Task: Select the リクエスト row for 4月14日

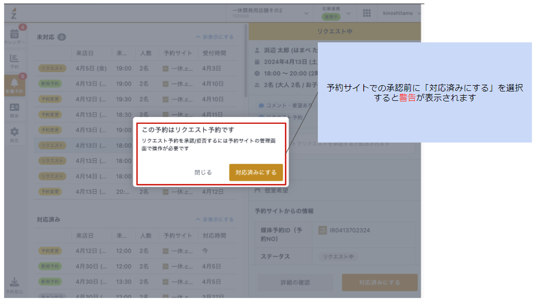Action: [x=136, y=176]
